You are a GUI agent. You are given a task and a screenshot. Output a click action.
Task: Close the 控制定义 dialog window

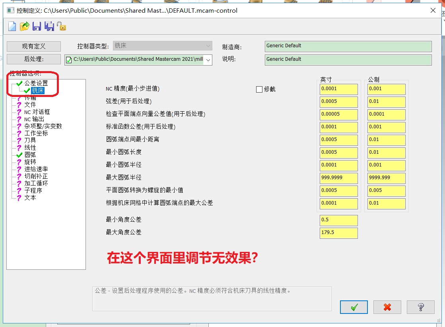pyautogui.click(x=433, y=10)
